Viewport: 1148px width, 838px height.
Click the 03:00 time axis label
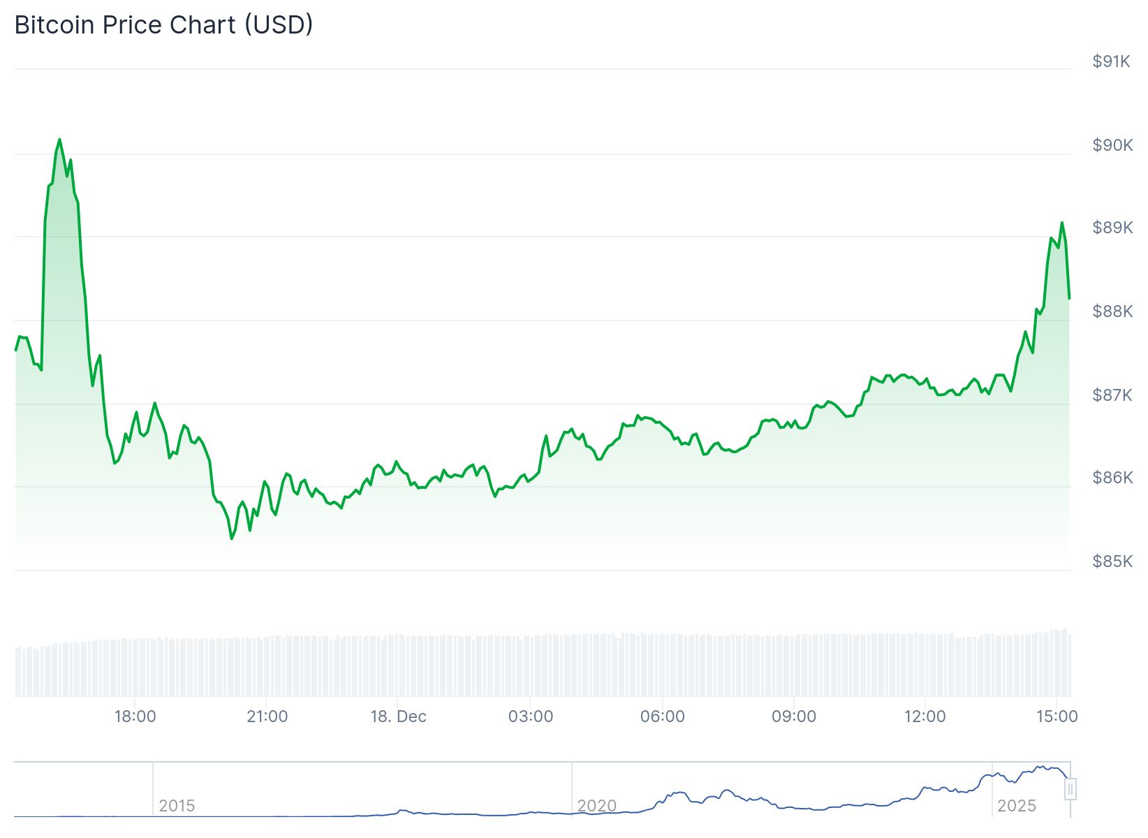531,716
